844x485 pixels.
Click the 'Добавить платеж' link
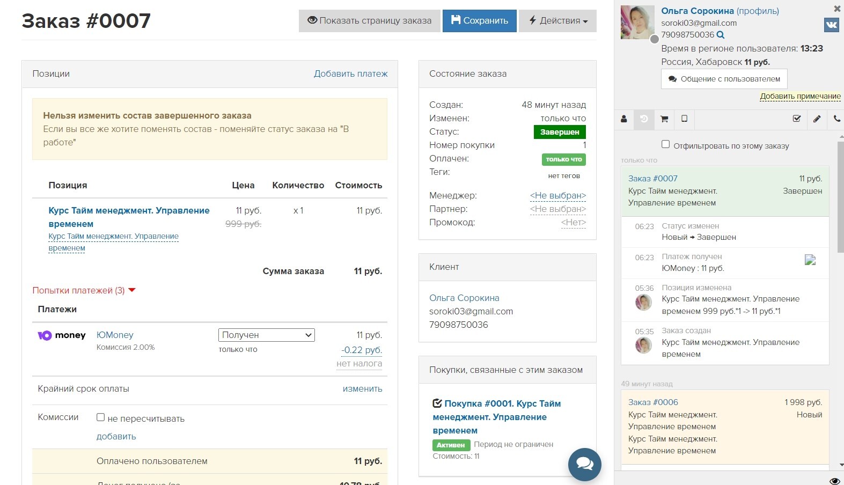[x=350, y=74]
